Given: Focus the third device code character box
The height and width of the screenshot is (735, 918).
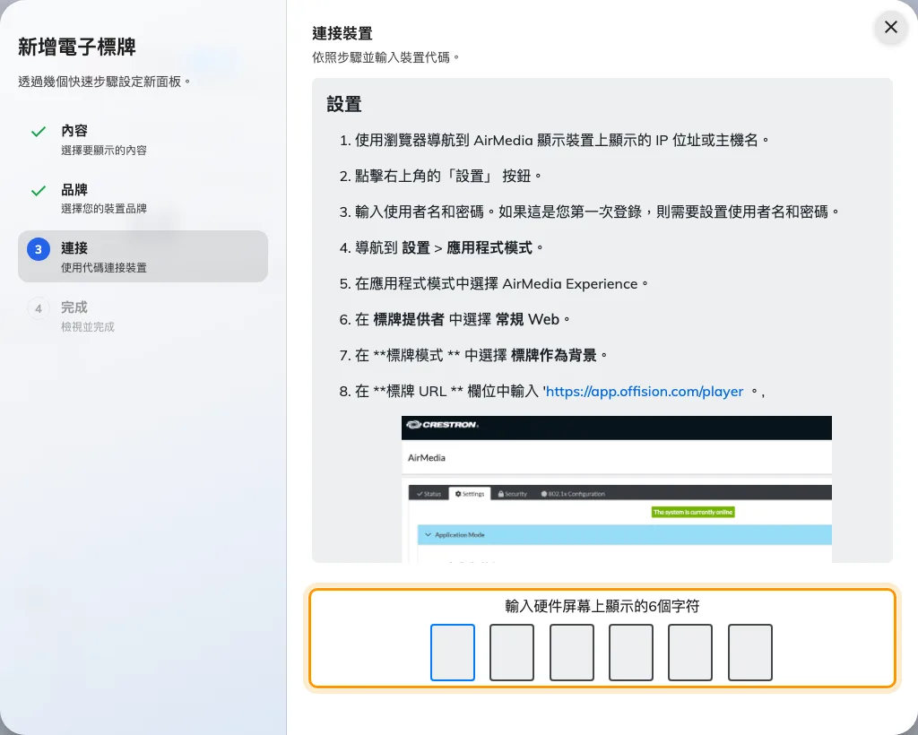Looking at the screenshot, I should [571, 653].
